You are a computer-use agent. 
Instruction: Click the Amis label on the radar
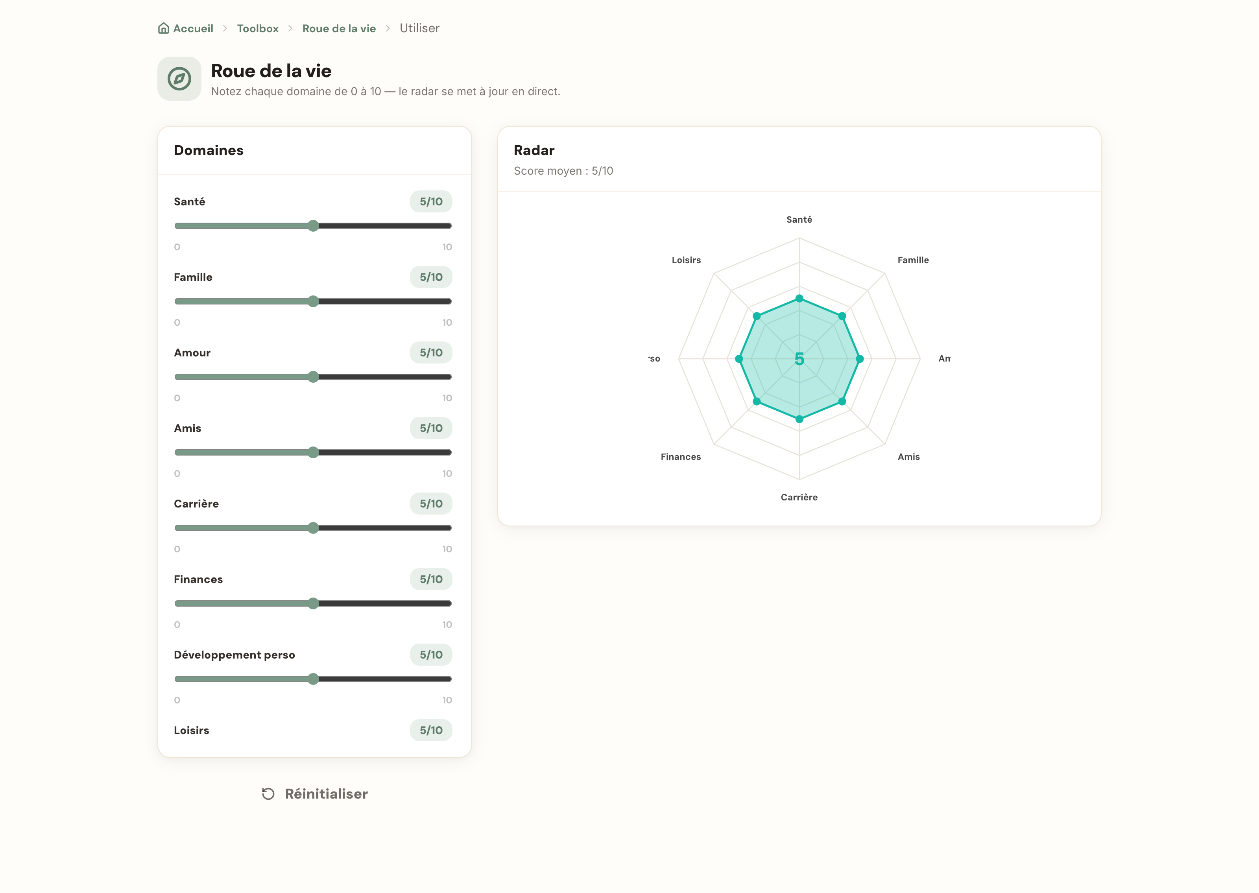click(x=909, y=456)
